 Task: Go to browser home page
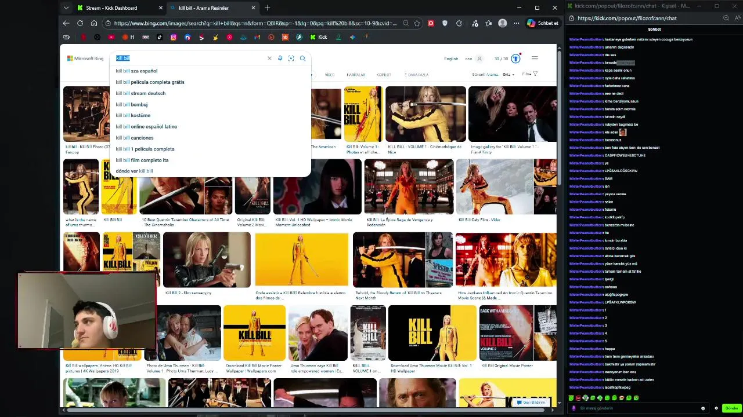pos(93,23)
